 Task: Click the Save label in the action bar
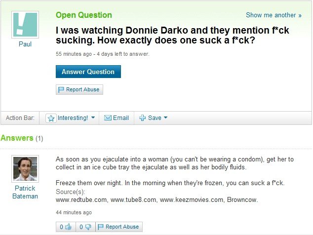(155, 118)
